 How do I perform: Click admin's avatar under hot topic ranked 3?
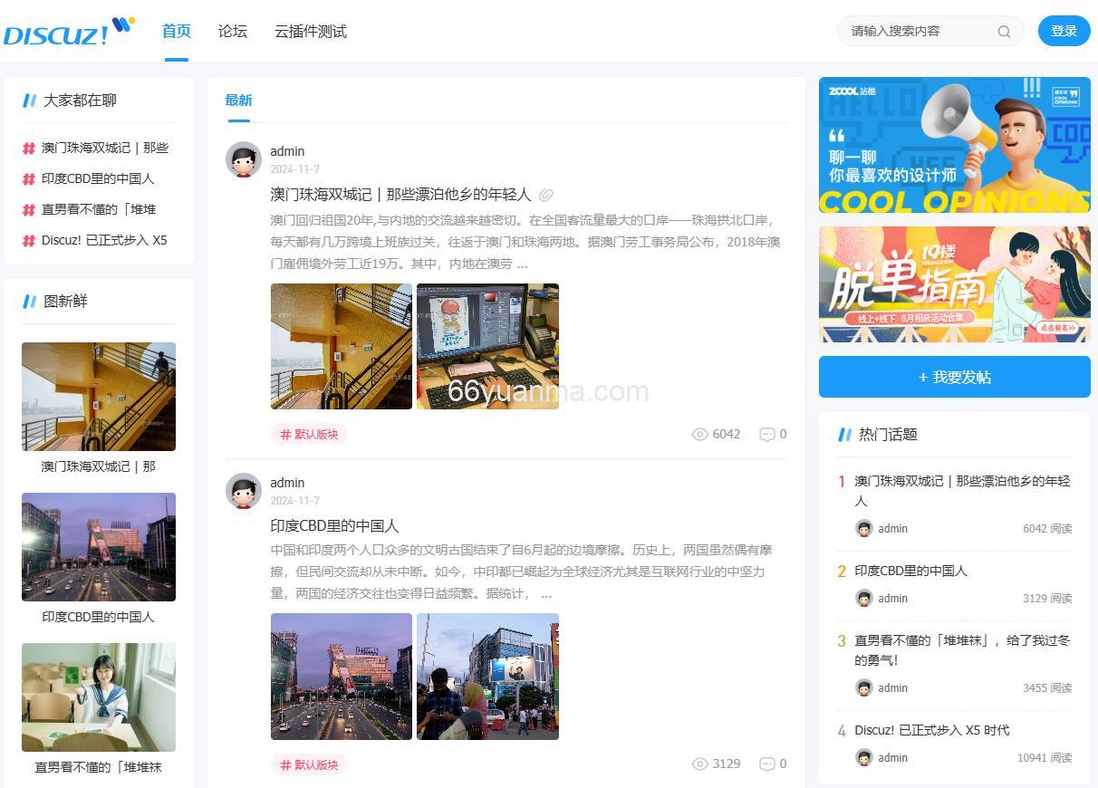point(863,687)
